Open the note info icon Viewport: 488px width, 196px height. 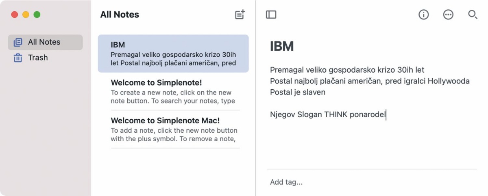pos(424,15)
